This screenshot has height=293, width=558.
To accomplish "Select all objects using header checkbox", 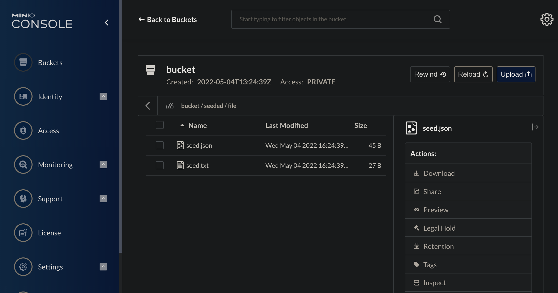I will [x=159, y=125].
